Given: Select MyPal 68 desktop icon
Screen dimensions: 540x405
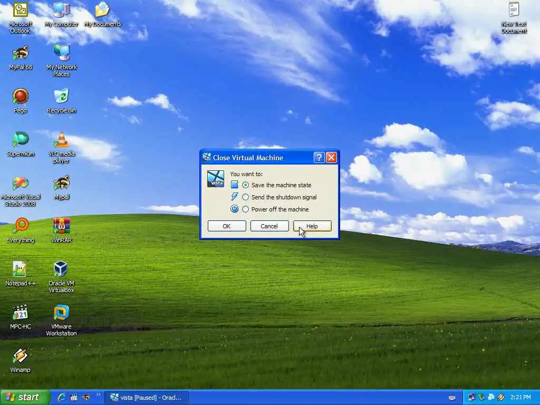Looking at the screenshot, I should [x=21, y=57].
